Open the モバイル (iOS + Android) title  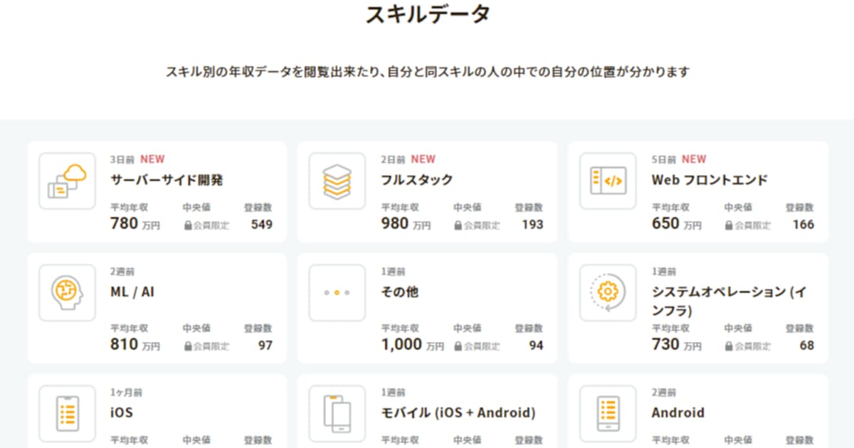(x=458, y=412)
